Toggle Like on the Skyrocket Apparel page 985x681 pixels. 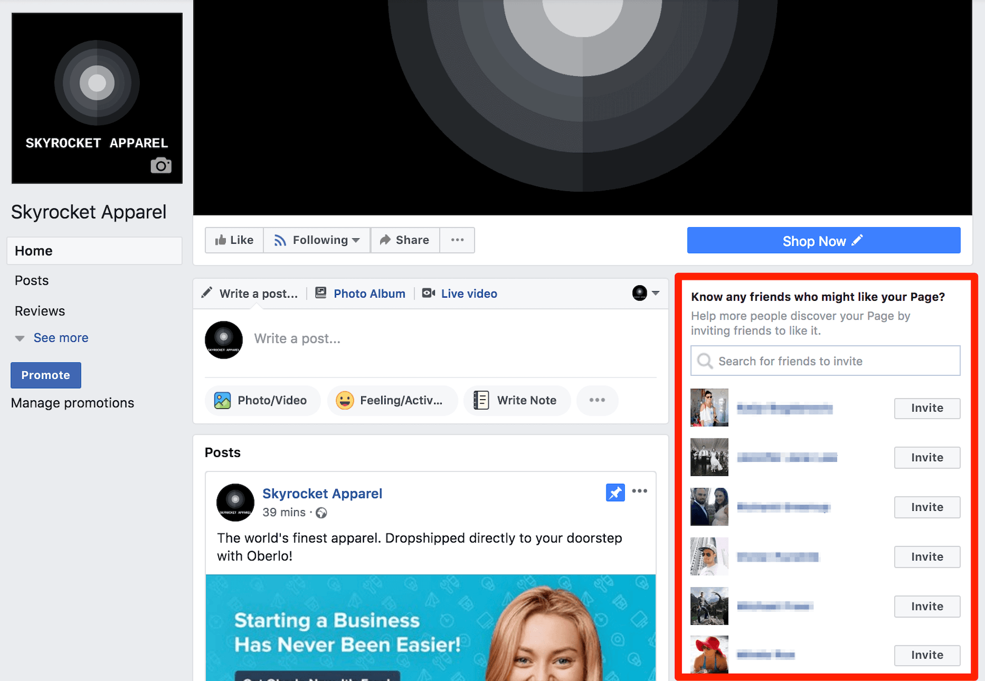(233, 240)
